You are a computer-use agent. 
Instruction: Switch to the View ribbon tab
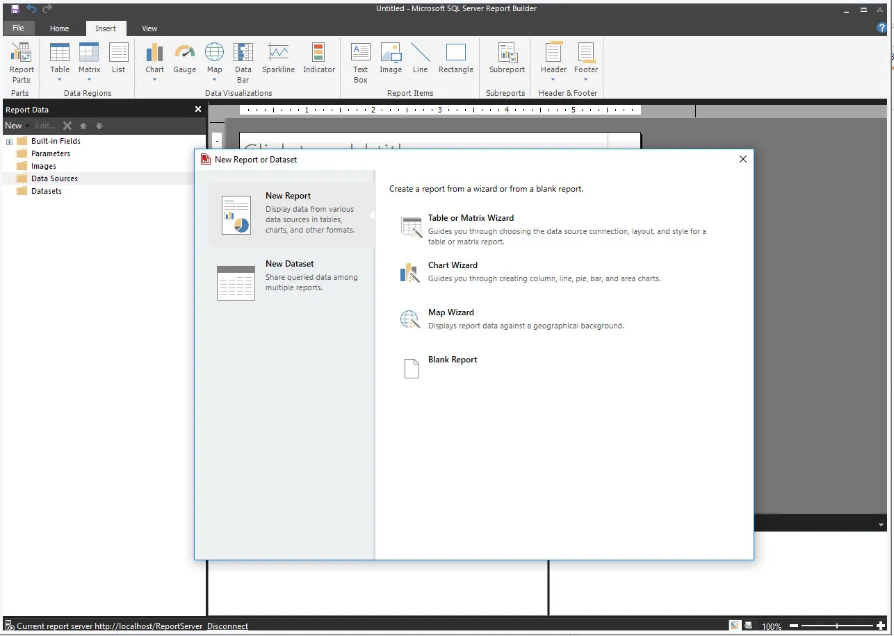click(149, 28)
